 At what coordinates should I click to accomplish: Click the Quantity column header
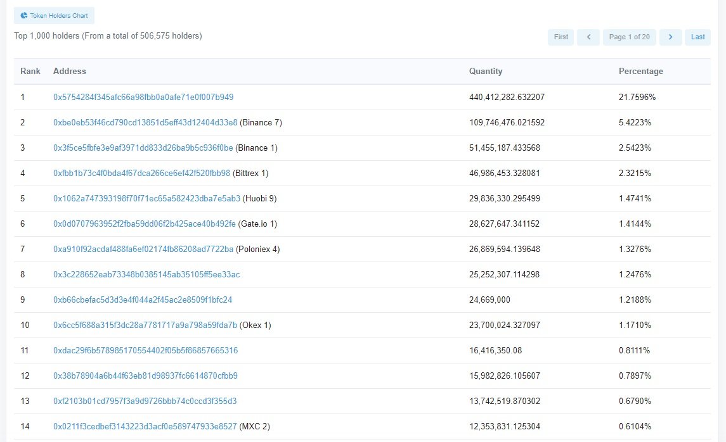click(x=485, y=72)
